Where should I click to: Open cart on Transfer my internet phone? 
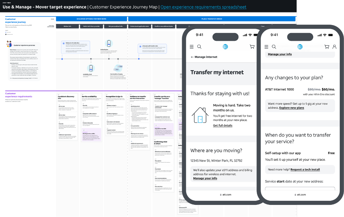[252, 47]
